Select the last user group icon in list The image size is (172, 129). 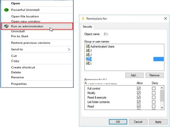[x=88, y=63]
